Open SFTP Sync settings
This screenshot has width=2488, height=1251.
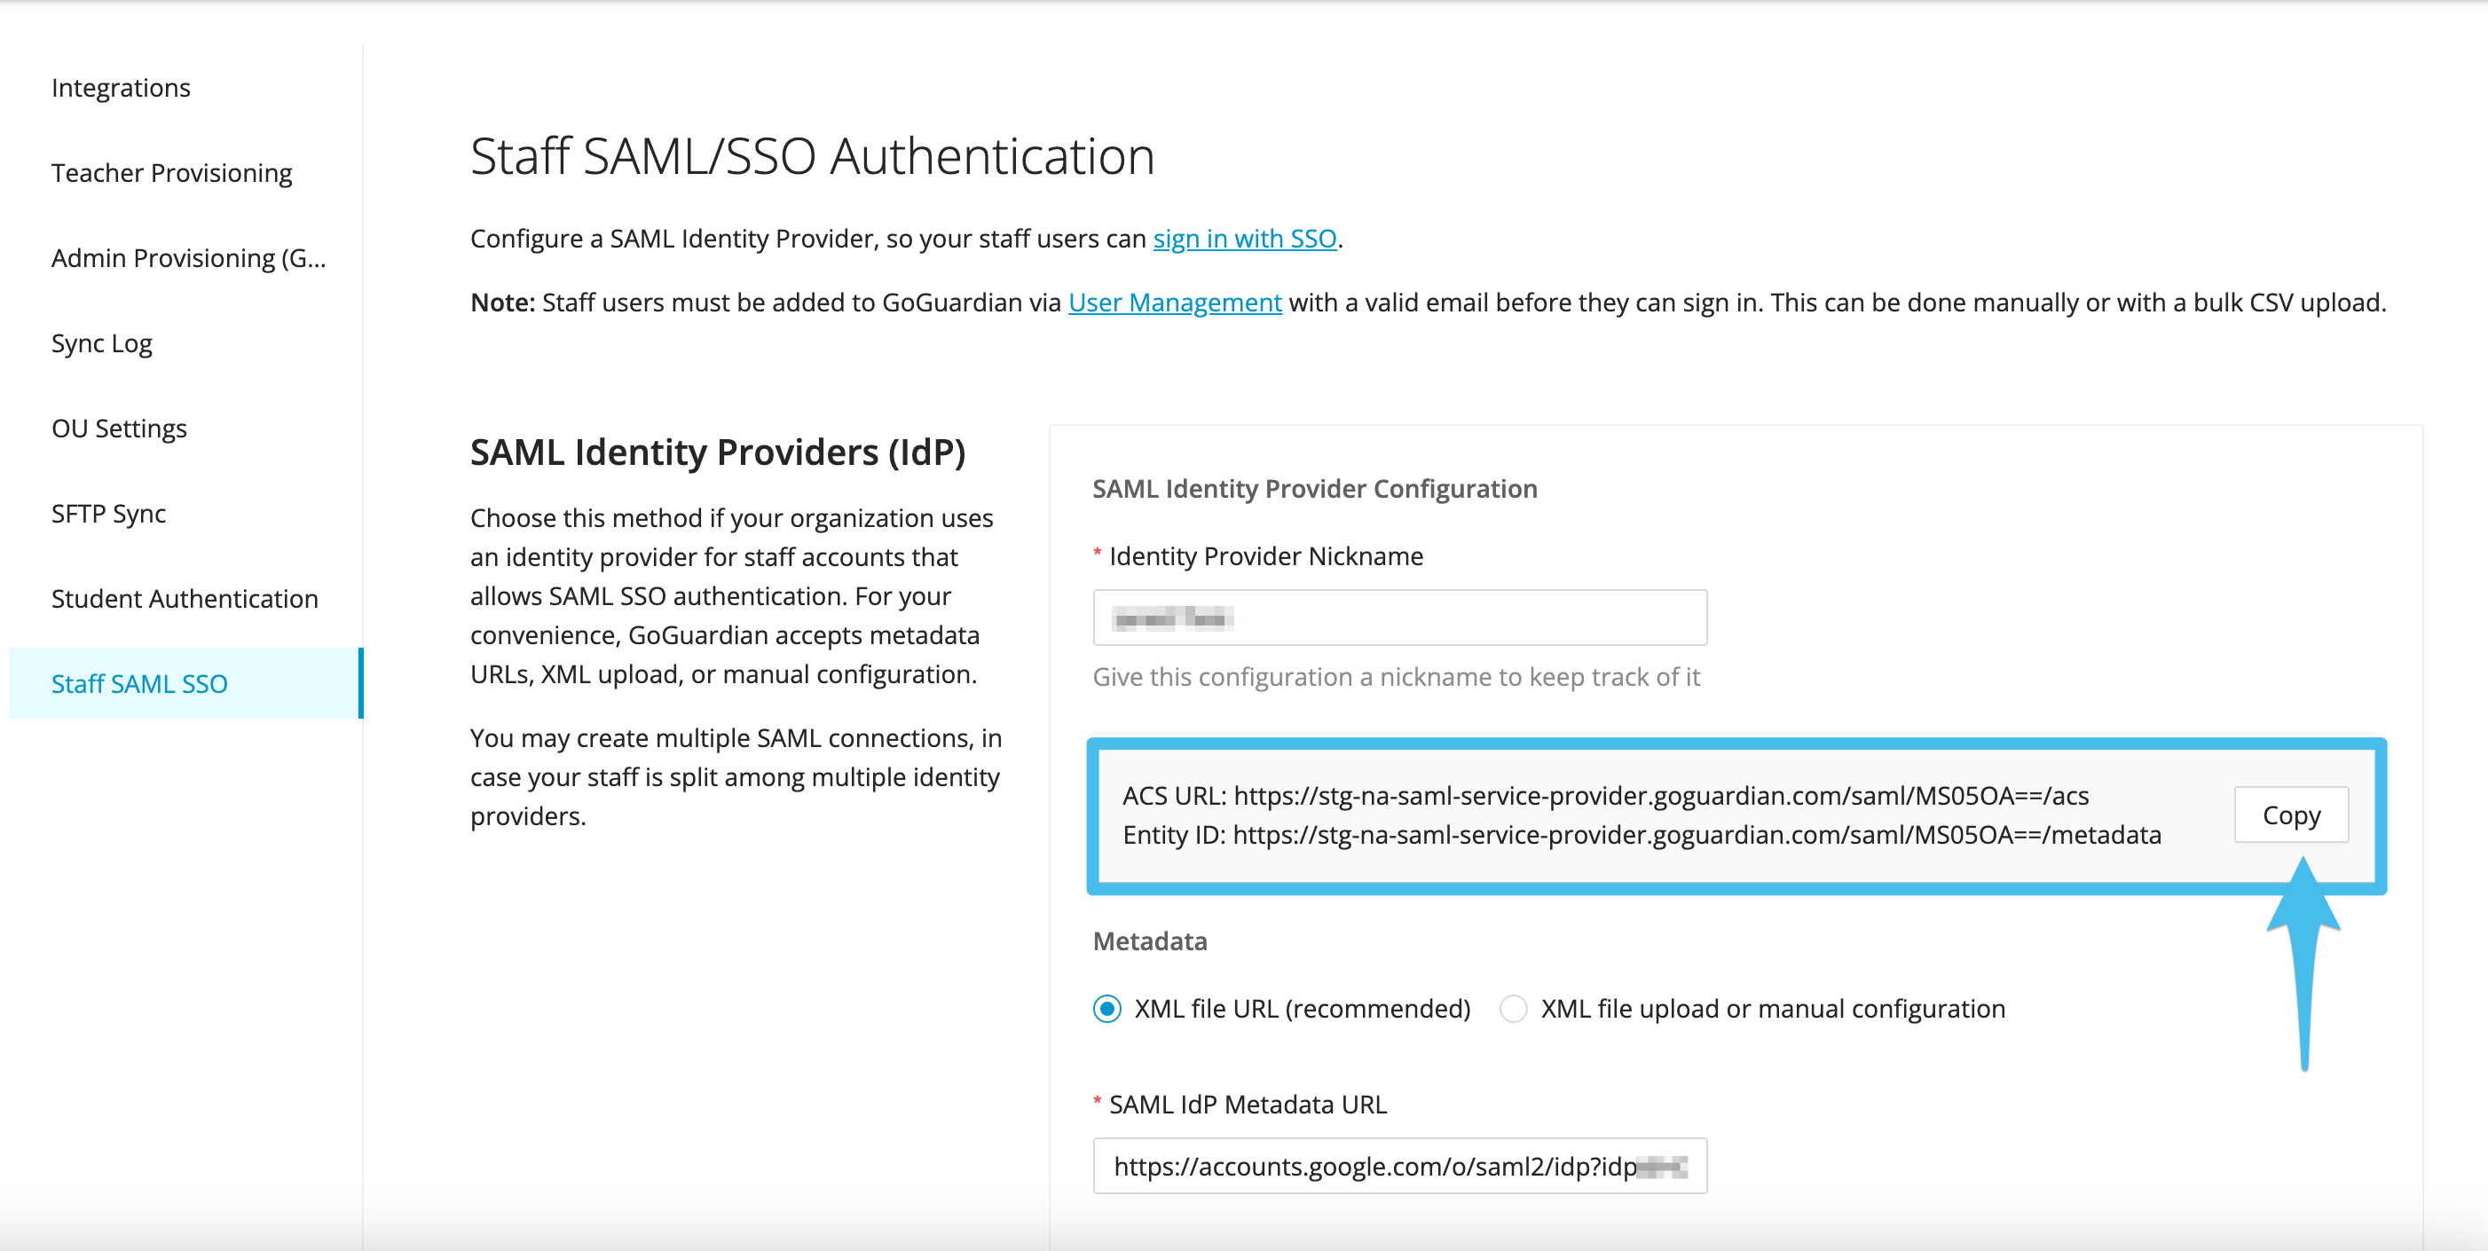(108, 513)
